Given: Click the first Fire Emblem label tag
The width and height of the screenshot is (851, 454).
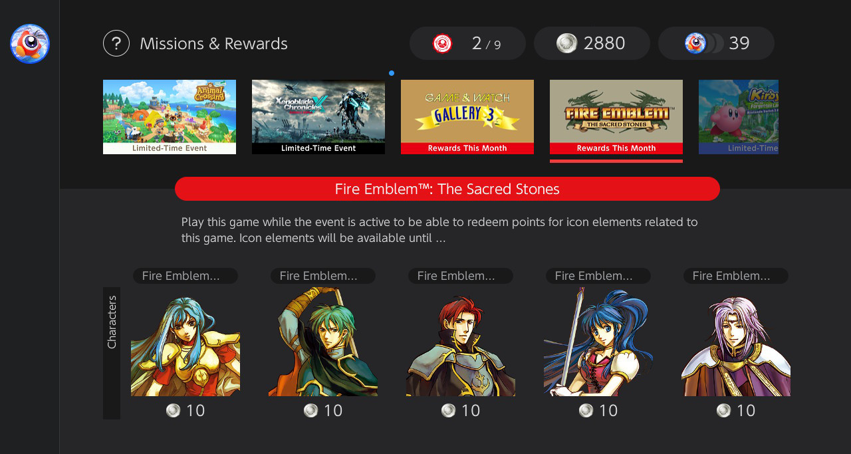Looking at the screenshot, I should point(185,276).
